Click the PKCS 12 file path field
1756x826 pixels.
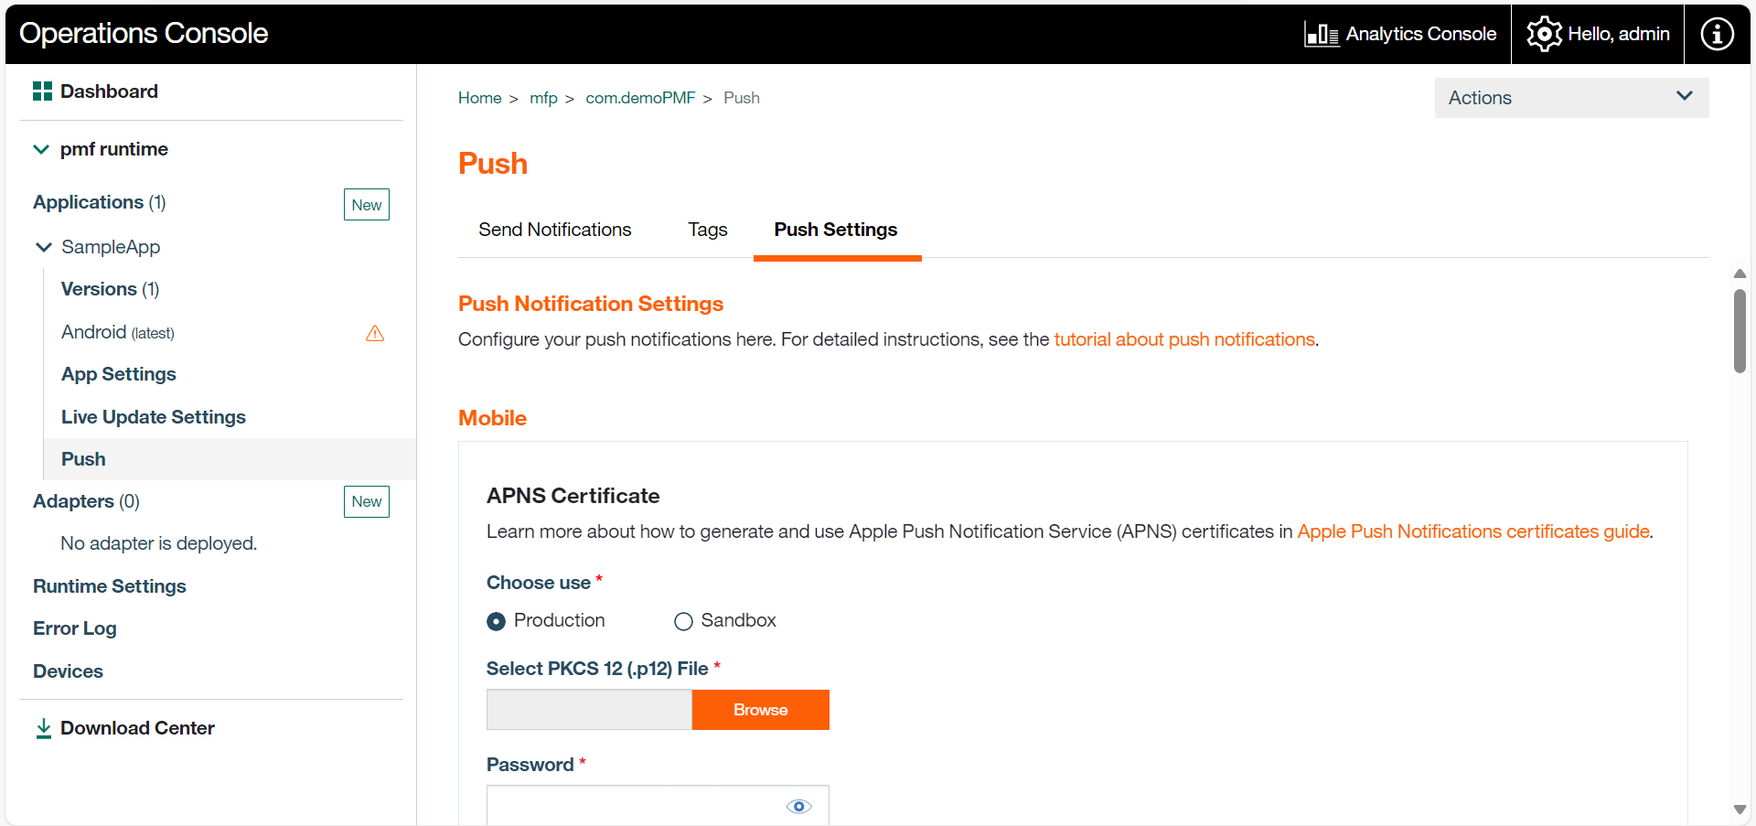point(589,710)
